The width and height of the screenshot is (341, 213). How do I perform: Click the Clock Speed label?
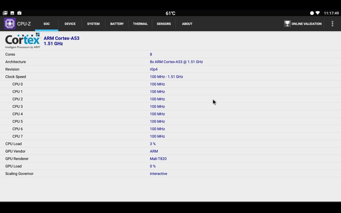16,77
